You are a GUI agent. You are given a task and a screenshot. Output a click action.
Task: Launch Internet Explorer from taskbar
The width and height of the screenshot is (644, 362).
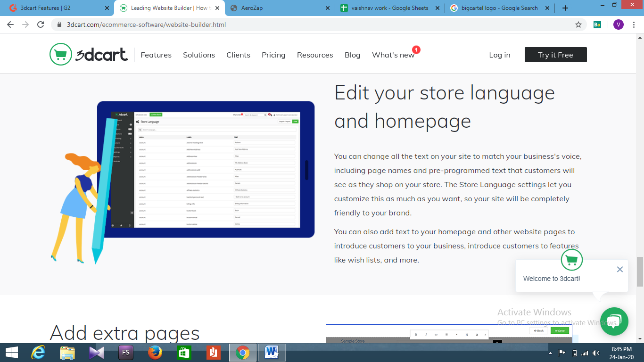click(x=38, y=353)
